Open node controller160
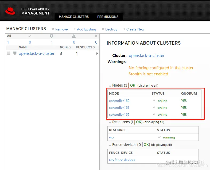Image resolution: width=210 pixels, height=170 pixels. click(x=119, y=101)
